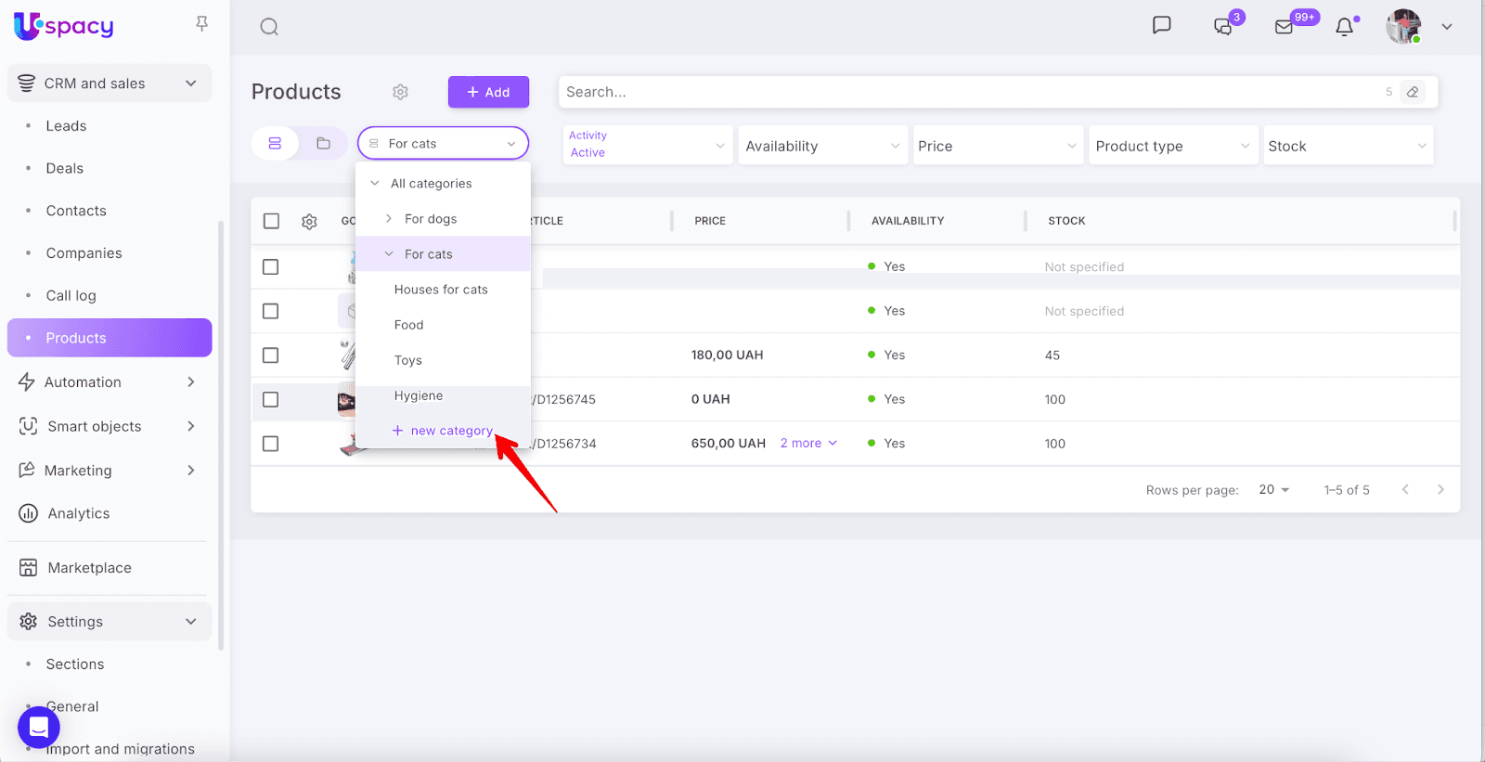Viewport: 1485px width, 762px height.
Task: Open Deals in the sidebar
Action: pos(65,169)
